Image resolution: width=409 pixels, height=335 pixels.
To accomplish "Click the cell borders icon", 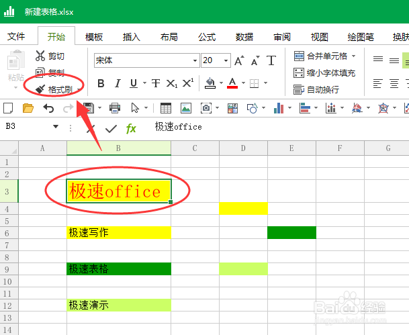I will 254,83.
